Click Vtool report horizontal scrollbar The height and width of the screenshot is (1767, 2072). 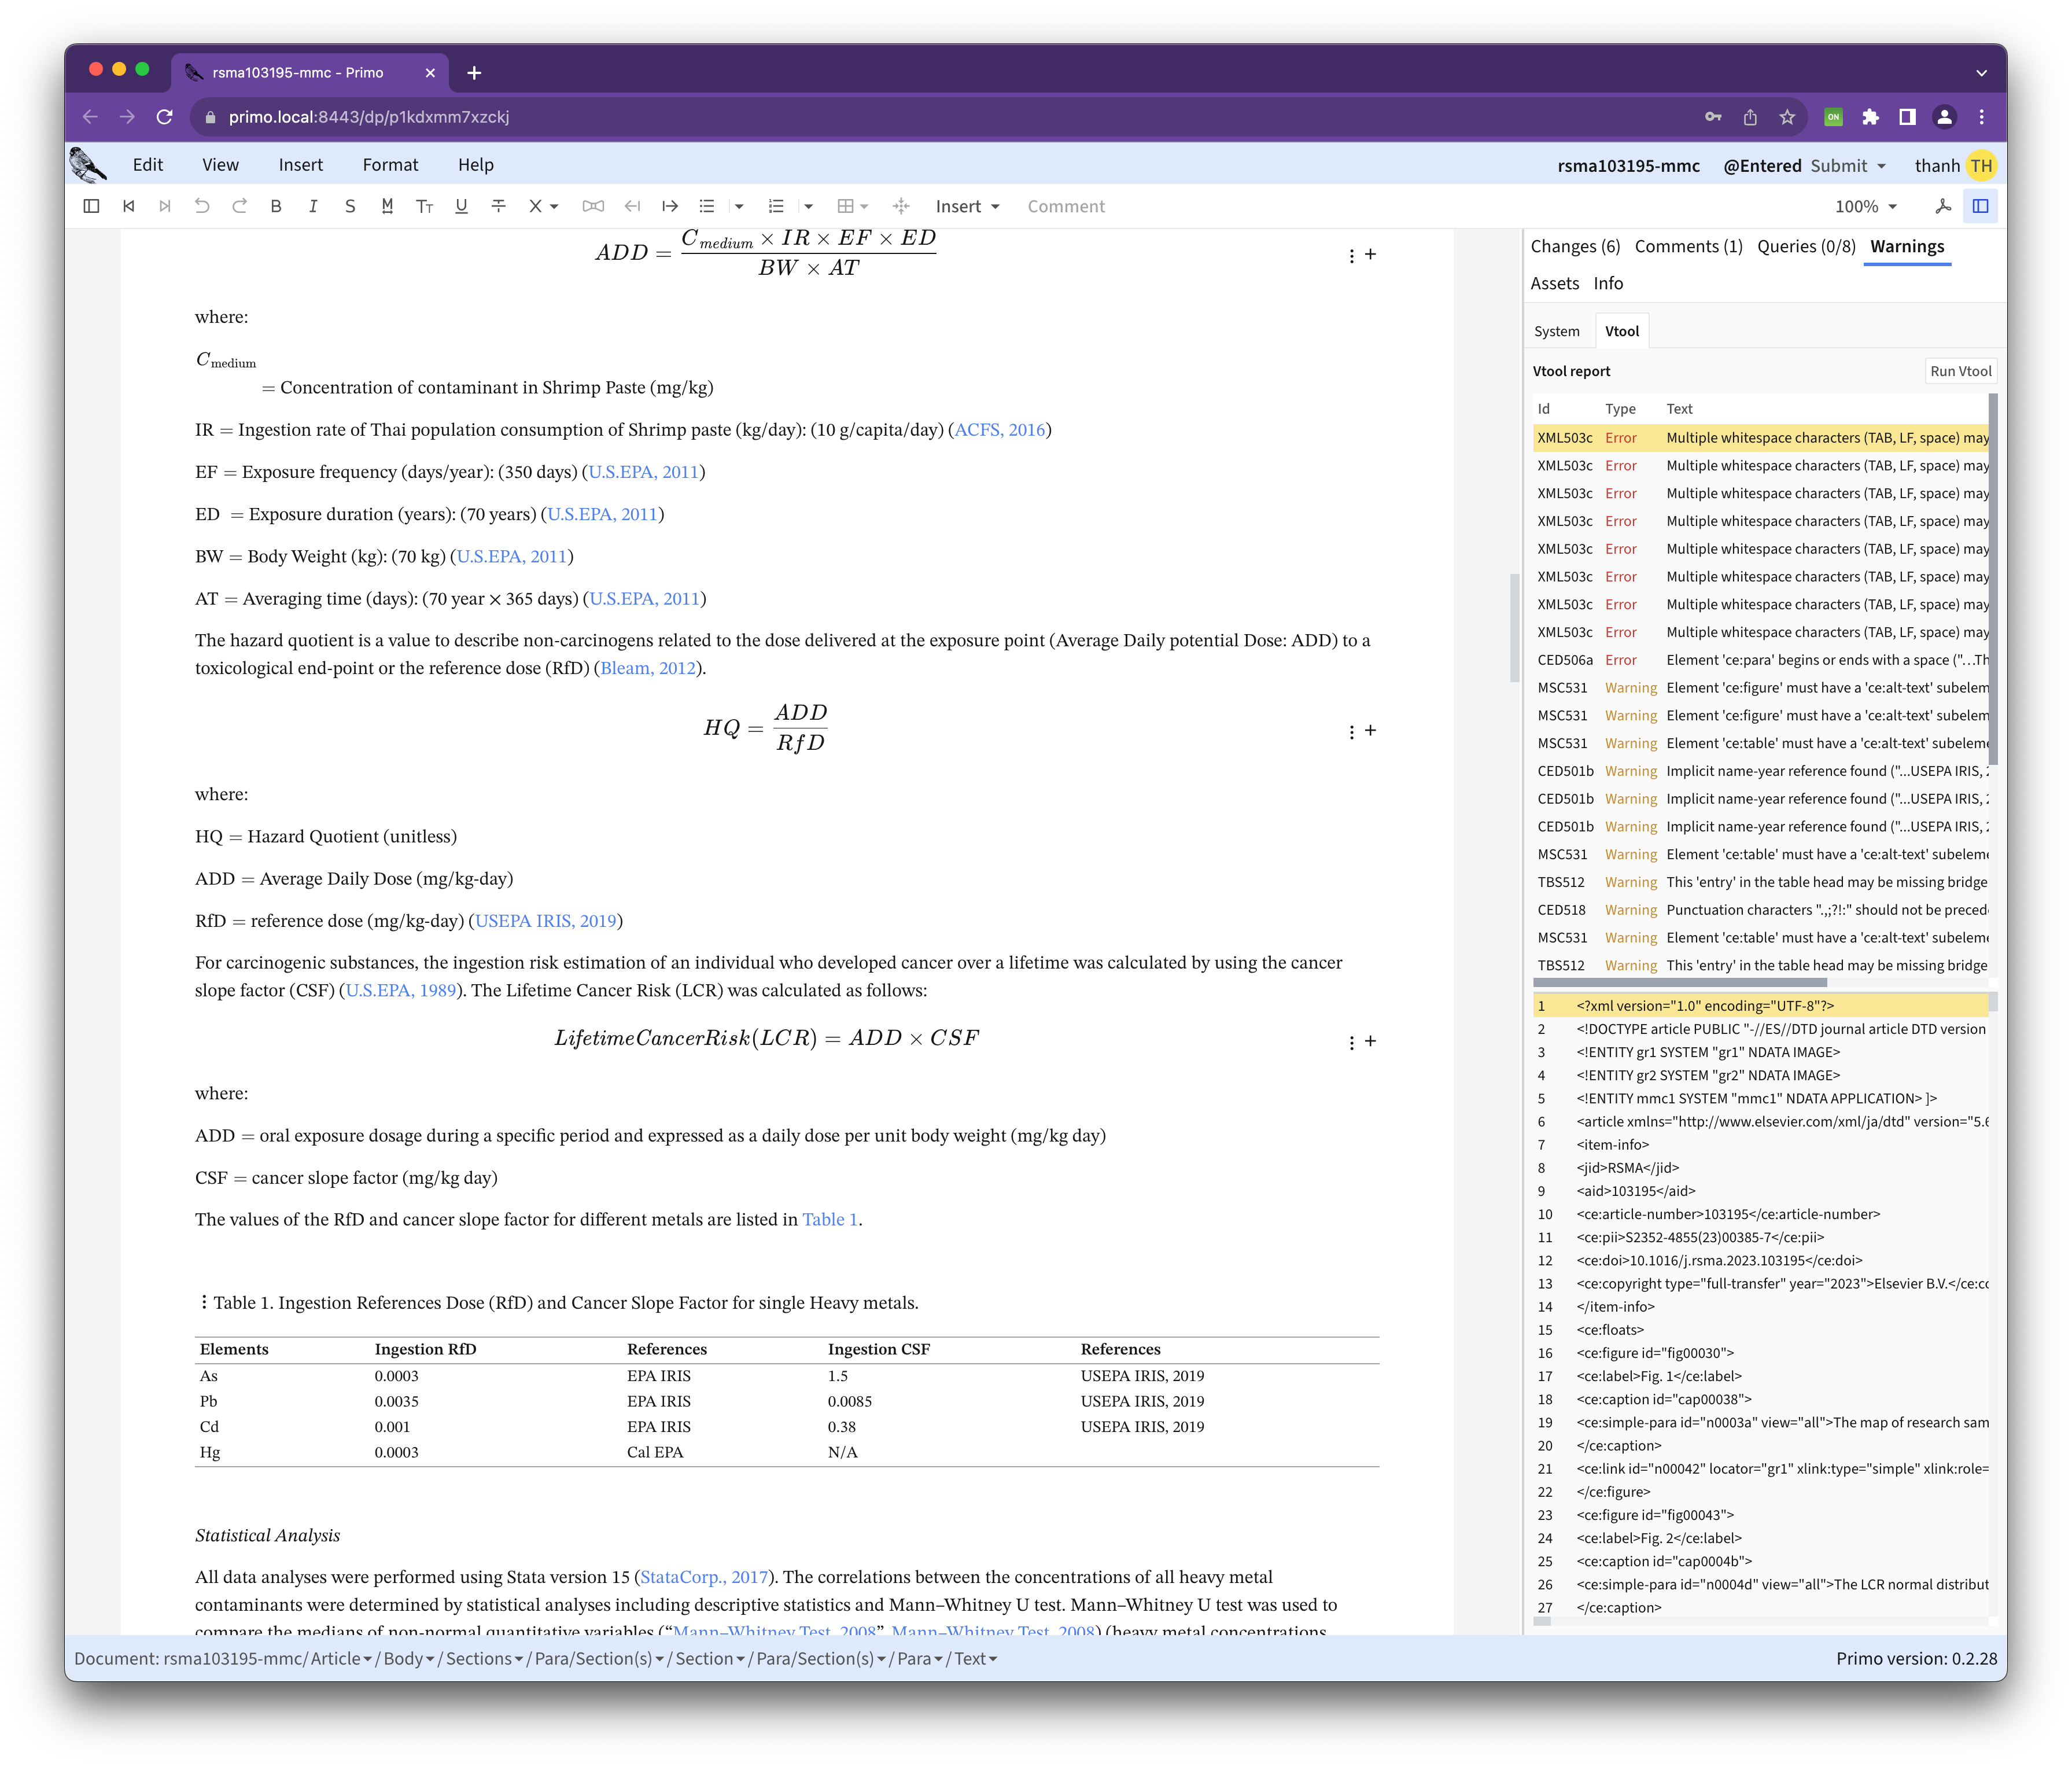click(x=1680, y=982)
